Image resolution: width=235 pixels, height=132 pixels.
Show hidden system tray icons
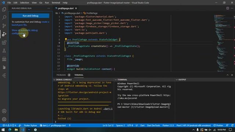pyautogui.click(x=194, y=130)
